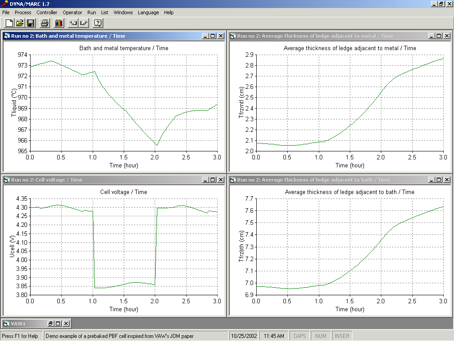This screenshot has height=341, width=454.
Task: Click the DYNA/MARC application icon in title bar
Action: click(x=5, y=4)
